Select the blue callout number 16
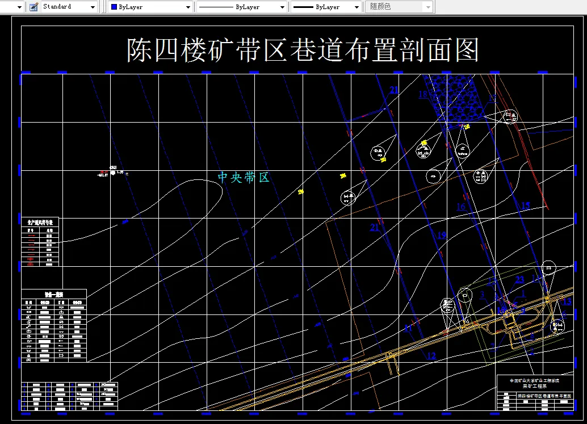The height and width of the screenshot is (424, 587). point(461,207)
